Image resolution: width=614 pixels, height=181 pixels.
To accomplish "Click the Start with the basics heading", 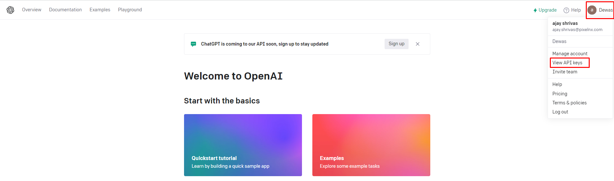I will coord(222,101).
